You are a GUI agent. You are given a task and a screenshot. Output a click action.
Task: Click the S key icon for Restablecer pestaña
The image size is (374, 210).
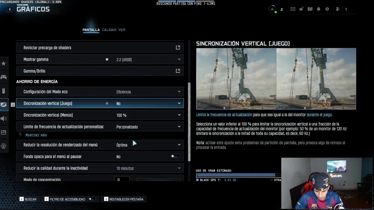tap(106, 199)
